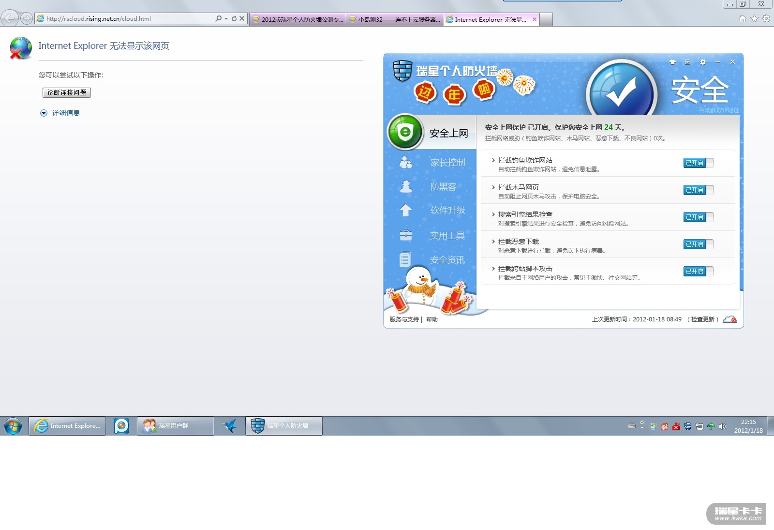Open a new blank browser tab
This screenshot has height=530, width=774.
546,19
